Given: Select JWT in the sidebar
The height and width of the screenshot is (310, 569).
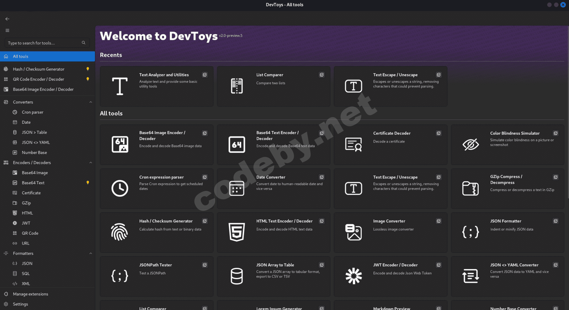Looking at the screenshot, I should click(47, 223).
